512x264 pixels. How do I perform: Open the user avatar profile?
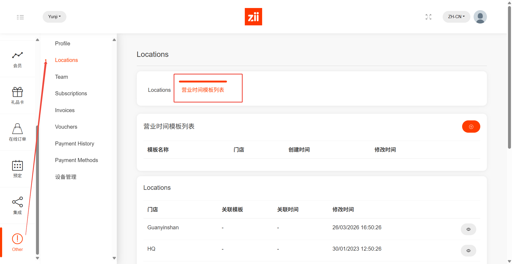point(480,17)
